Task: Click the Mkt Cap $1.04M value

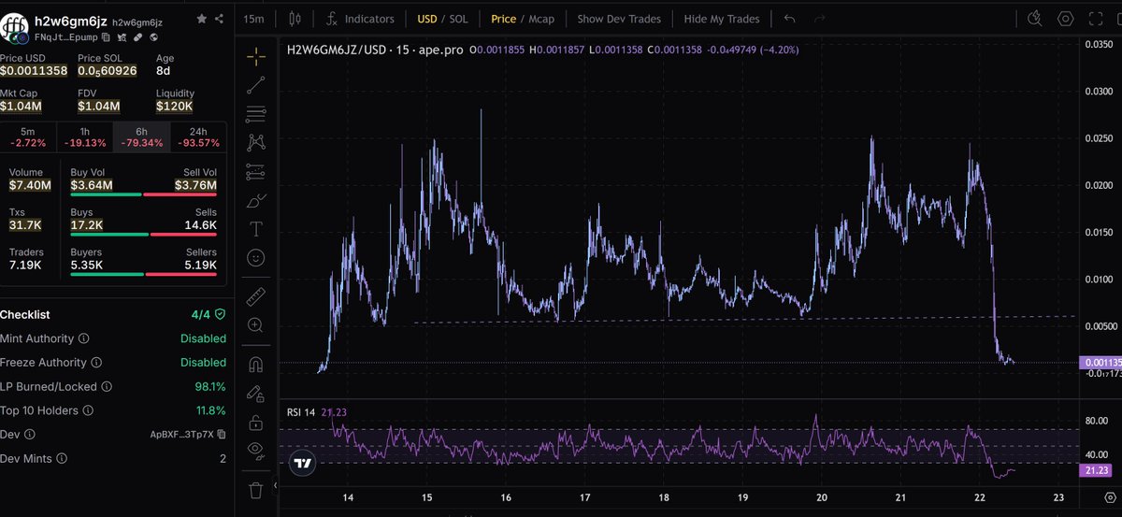Action: [21, 107]
